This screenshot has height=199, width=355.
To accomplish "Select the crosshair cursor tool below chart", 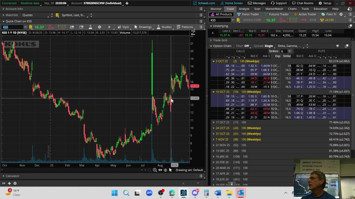I will 165,170.
